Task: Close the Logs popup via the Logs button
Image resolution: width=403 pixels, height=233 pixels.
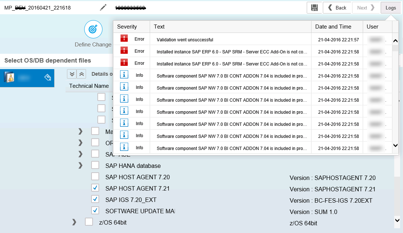Action: coord(391,8)
